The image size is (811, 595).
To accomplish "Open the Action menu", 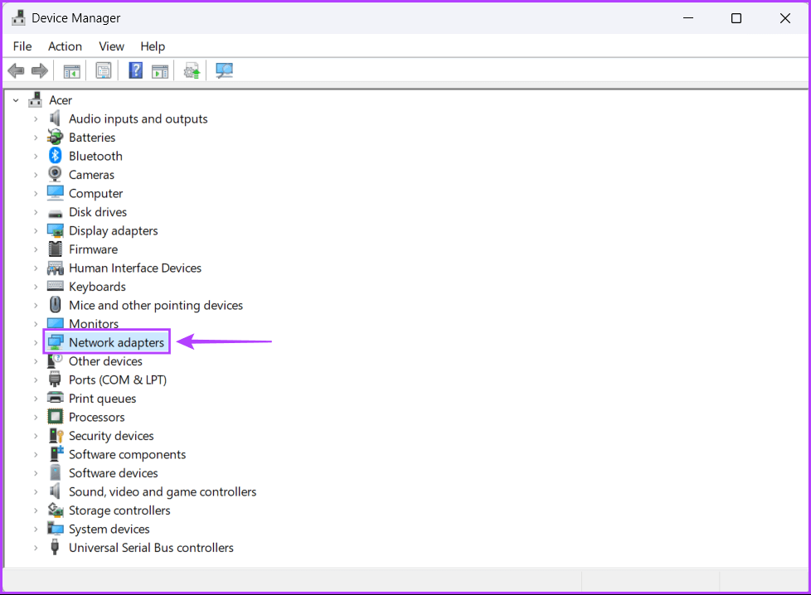I will (x=65, y=46).
